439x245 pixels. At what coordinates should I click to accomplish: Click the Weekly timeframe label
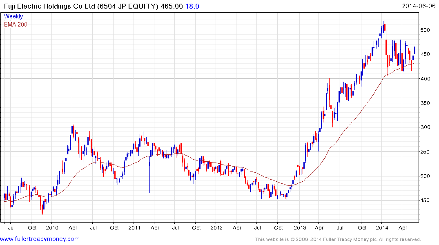[13, 17]
